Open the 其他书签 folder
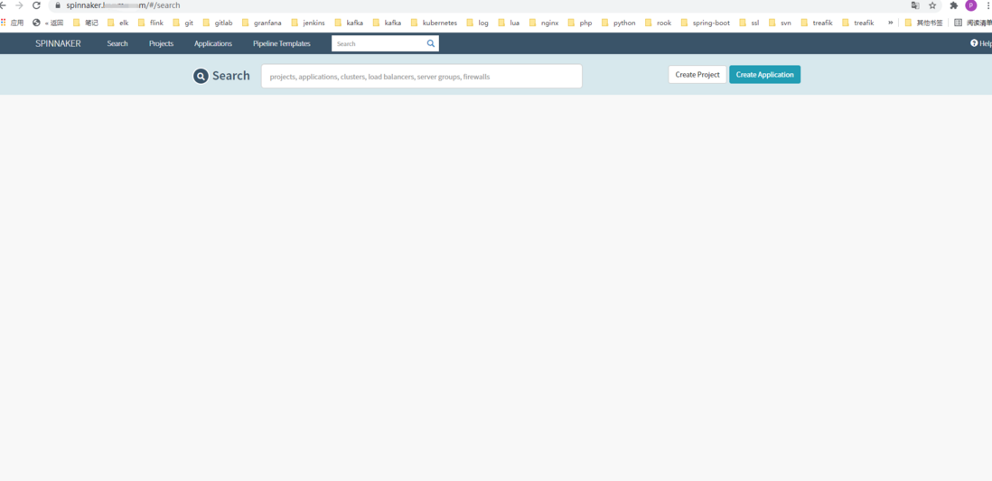Screen dimensions: 992x481 pos(923,23)
